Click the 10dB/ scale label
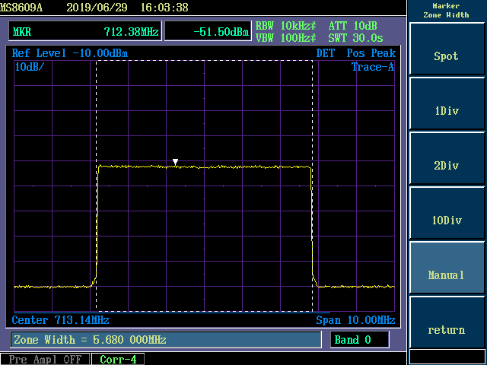Screen dimensions: 487x365 point(30,66)
